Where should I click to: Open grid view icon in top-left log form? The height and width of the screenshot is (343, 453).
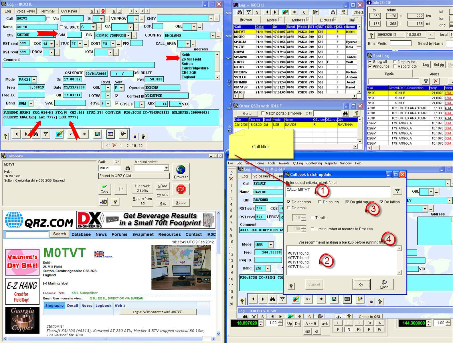pyautogui.click(x=110, y=134)
